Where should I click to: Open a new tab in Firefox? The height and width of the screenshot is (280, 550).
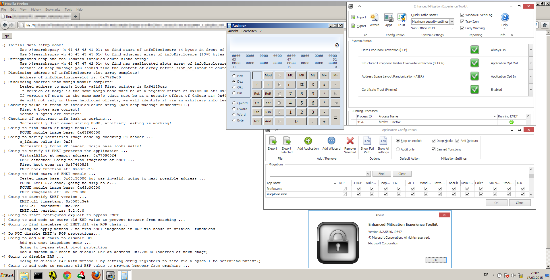75,16
